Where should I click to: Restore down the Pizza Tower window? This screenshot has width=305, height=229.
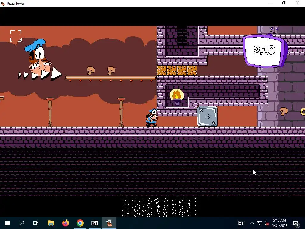pos(284,3)
